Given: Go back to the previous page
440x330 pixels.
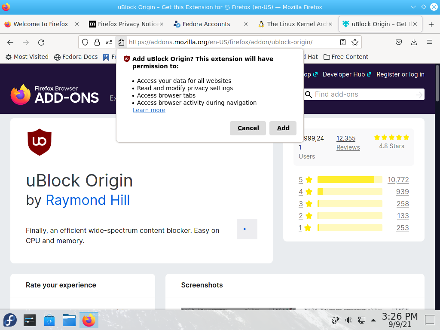Looking at the screenshot, I should pyautogui.click(x=10, y=43).
